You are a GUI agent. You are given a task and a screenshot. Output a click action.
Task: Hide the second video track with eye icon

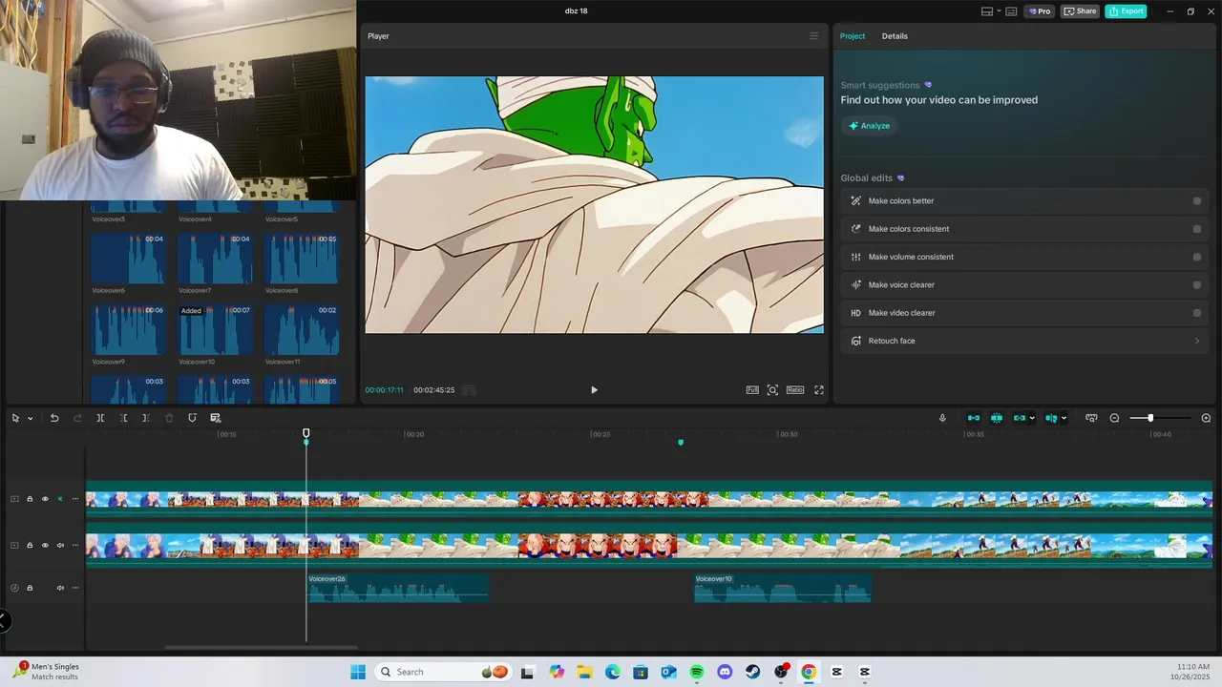point(45,546)
